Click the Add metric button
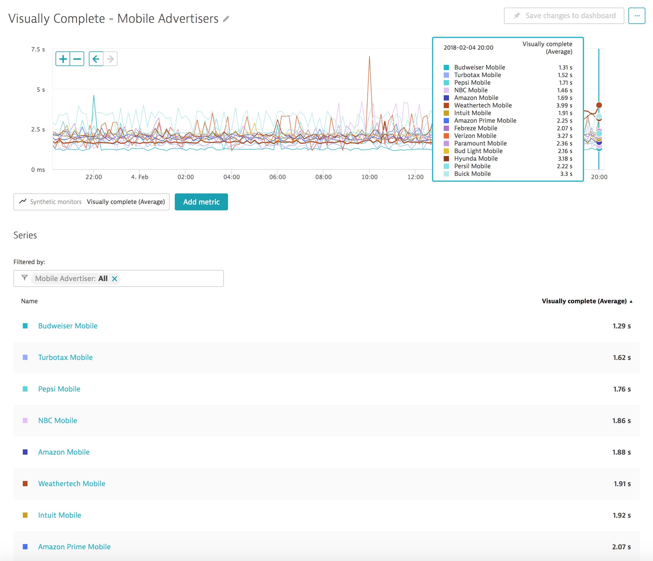The image size is (653, 561). (x=201, y=202)
